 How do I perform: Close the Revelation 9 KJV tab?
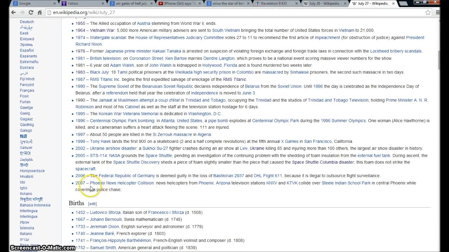point(297,3)
